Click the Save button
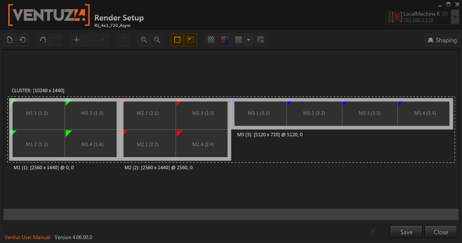Screen dimensions: 462x243 point(406,232)
